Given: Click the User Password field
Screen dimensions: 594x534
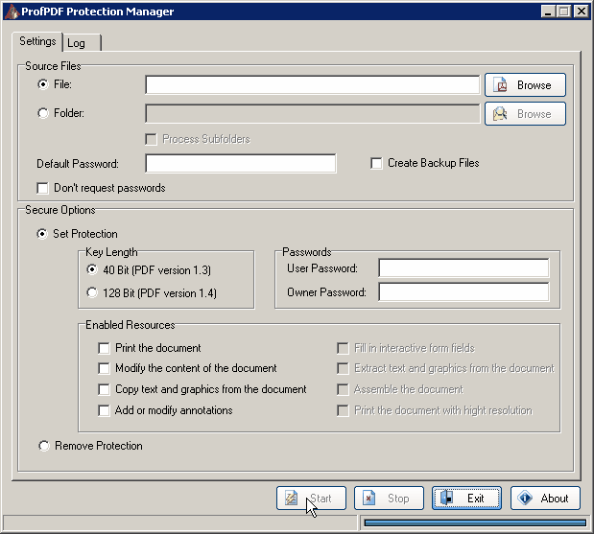Looking at the screenshot, I should pyautogui.click(x=463, y=268).
